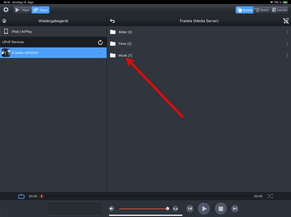Skip to the next track
This screenshot has width=291, height=217.
pyautogui.click(x=234, y=209)
